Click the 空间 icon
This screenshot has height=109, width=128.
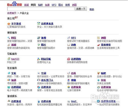point(39,73)
